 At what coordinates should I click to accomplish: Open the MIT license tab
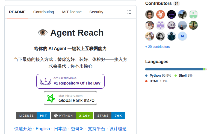click(72, 12)
